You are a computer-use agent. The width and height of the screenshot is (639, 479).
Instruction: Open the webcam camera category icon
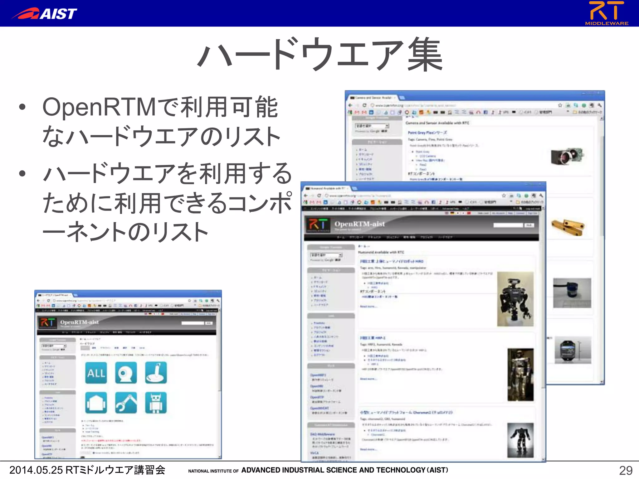point(126,373)
